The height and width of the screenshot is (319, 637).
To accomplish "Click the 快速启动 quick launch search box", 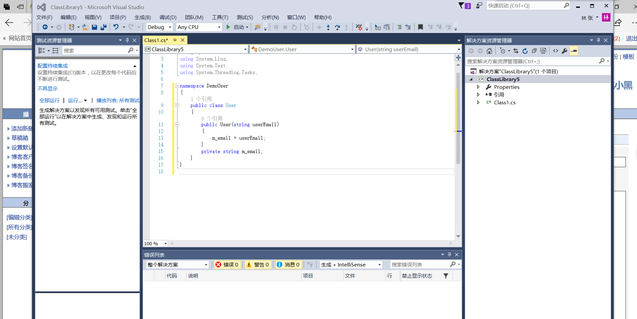I will click(x=528, y=6).
